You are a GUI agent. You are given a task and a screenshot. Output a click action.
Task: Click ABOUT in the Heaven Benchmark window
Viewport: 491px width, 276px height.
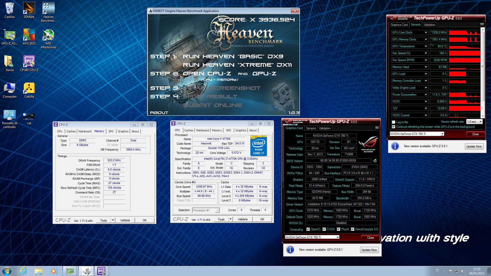coord(159,113)
